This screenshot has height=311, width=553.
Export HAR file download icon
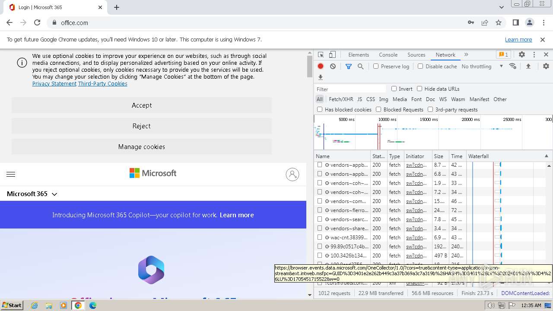coord(321,77)
